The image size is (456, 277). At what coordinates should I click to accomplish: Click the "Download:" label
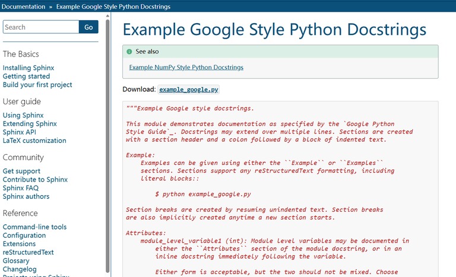[x=139, y=89]
